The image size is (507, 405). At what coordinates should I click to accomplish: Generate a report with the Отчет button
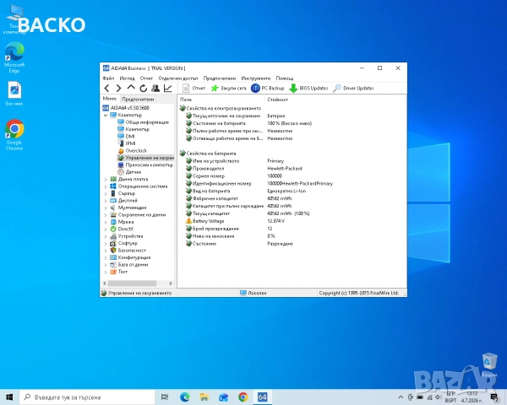point(194,88)
